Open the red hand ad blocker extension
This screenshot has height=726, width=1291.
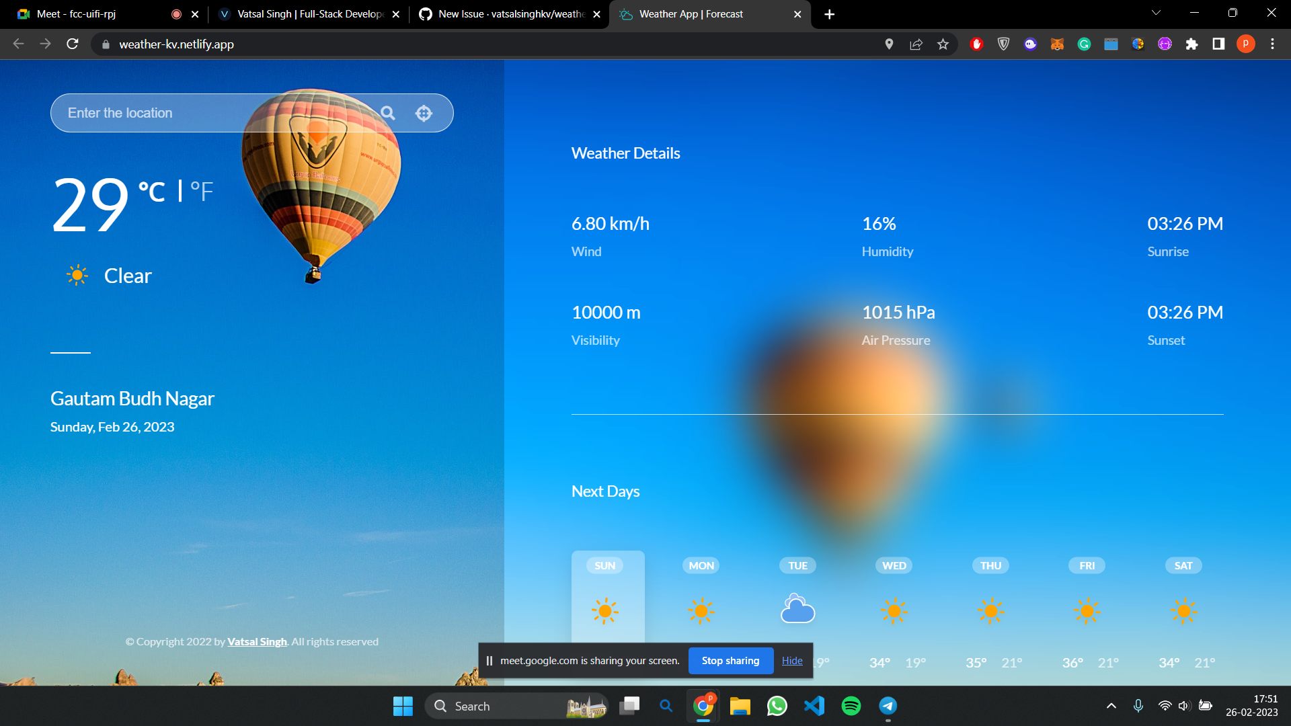tap(976, 44)
